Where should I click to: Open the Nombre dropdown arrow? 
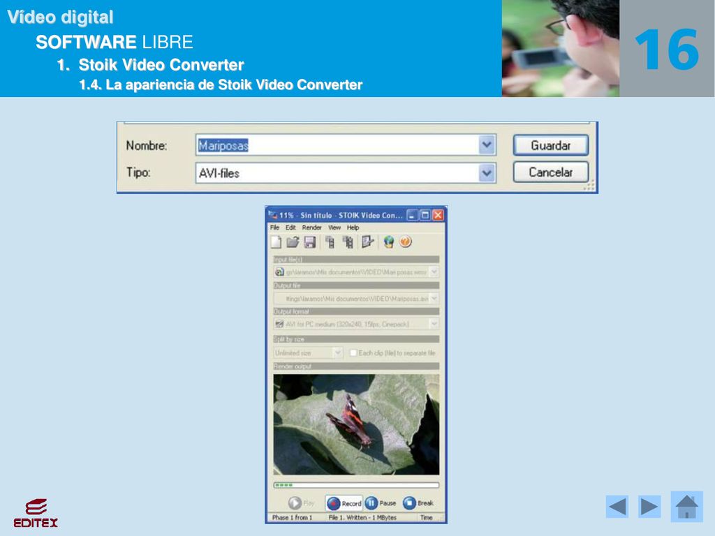click(x=487, y=145)
